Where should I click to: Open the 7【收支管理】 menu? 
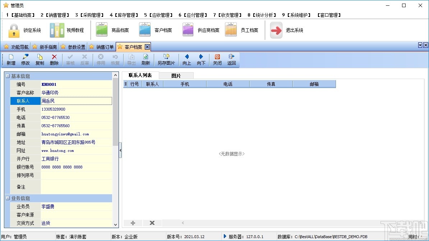[x=228, y=15]
